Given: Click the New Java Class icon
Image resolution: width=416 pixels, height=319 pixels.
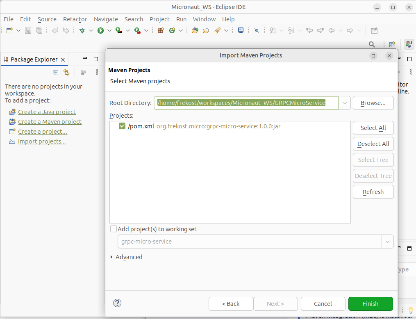Looking at the screenshot, I should click(x=172, y=30).
